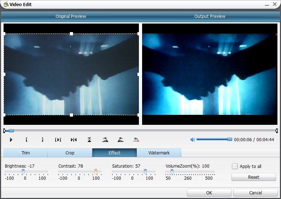The height and width of the screenshot is (199, 281).
Task: Click the Video Edit app icon
Action: (x=6, y=4)
